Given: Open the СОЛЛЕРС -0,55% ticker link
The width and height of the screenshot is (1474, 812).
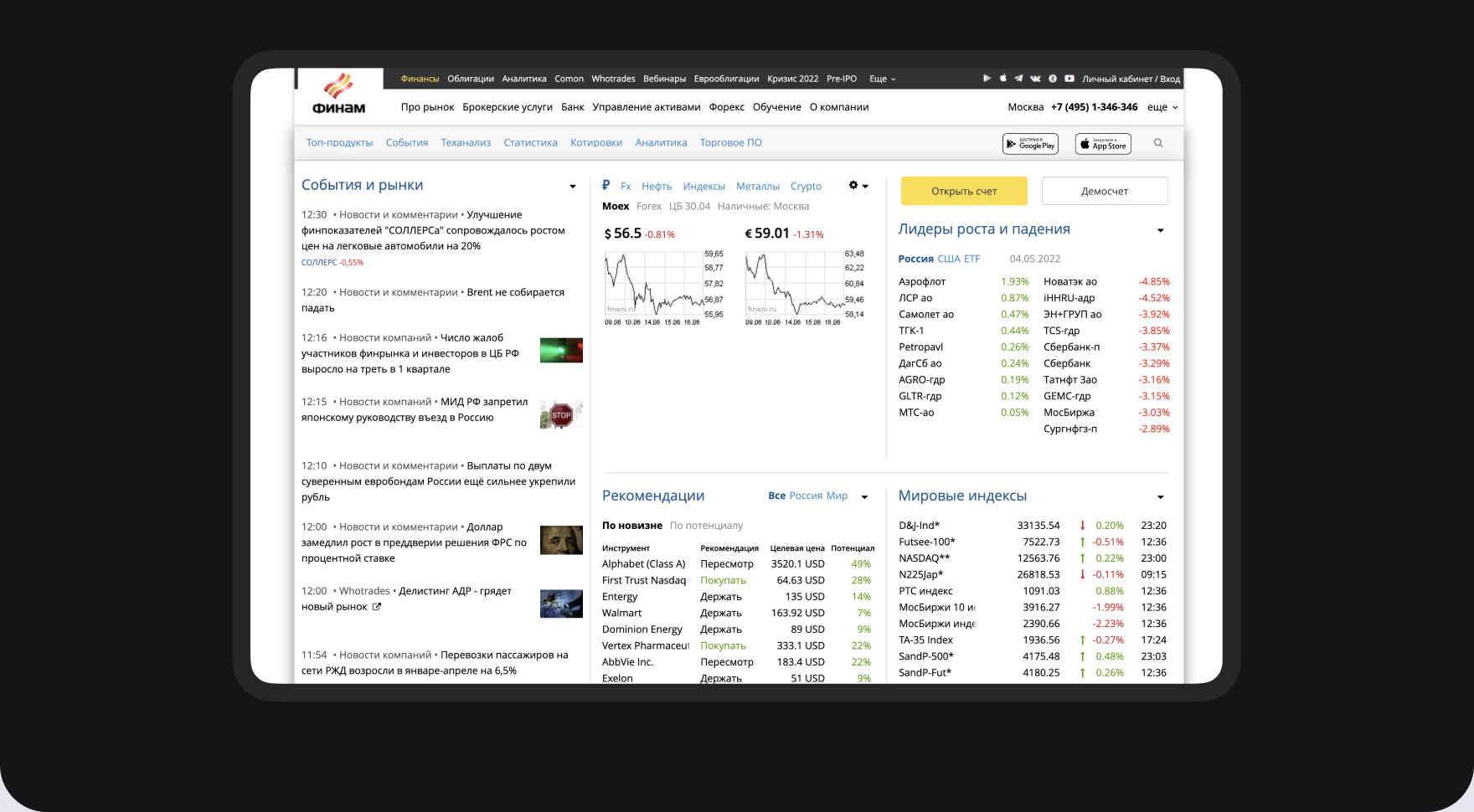Looking at the screenshot, I should 332,263.
